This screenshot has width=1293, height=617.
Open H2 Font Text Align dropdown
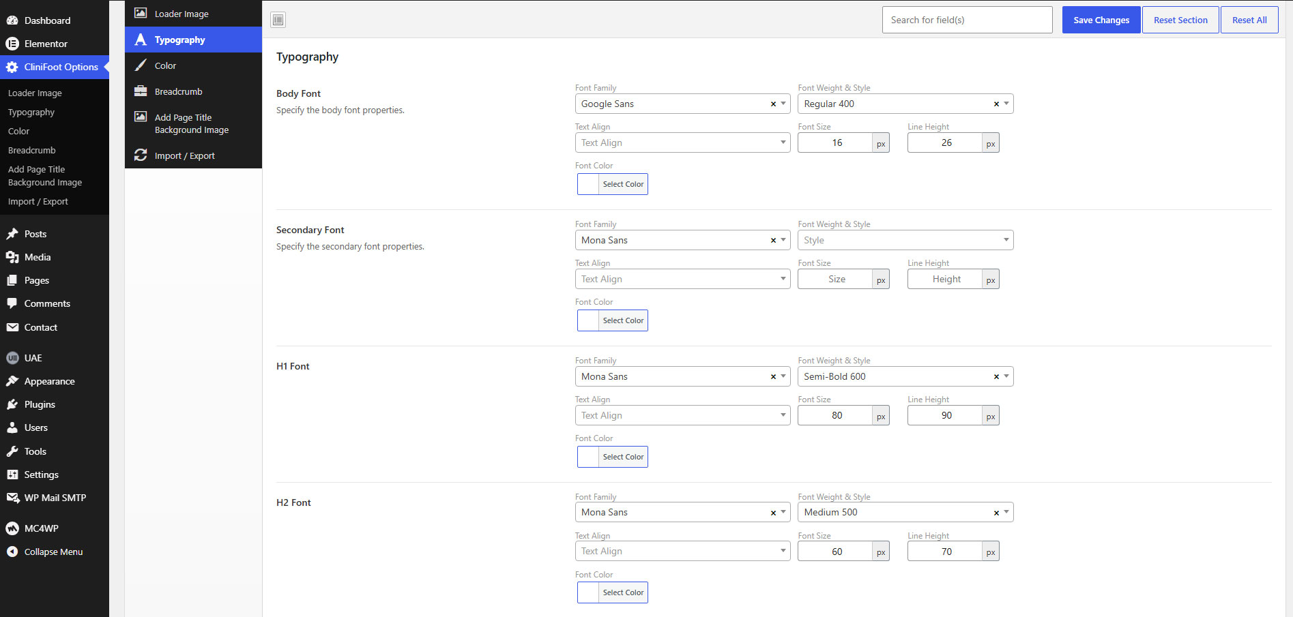coord(682,551)
